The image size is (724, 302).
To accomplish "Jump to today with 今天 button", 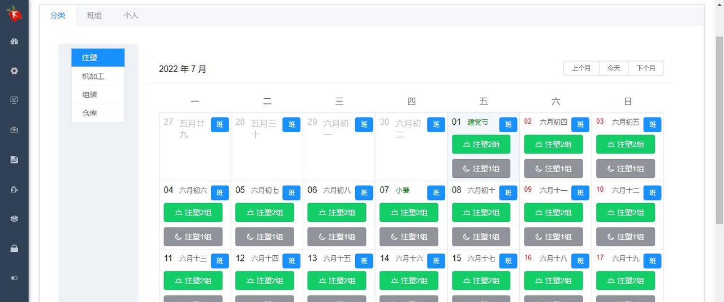I will click(614, 68).
